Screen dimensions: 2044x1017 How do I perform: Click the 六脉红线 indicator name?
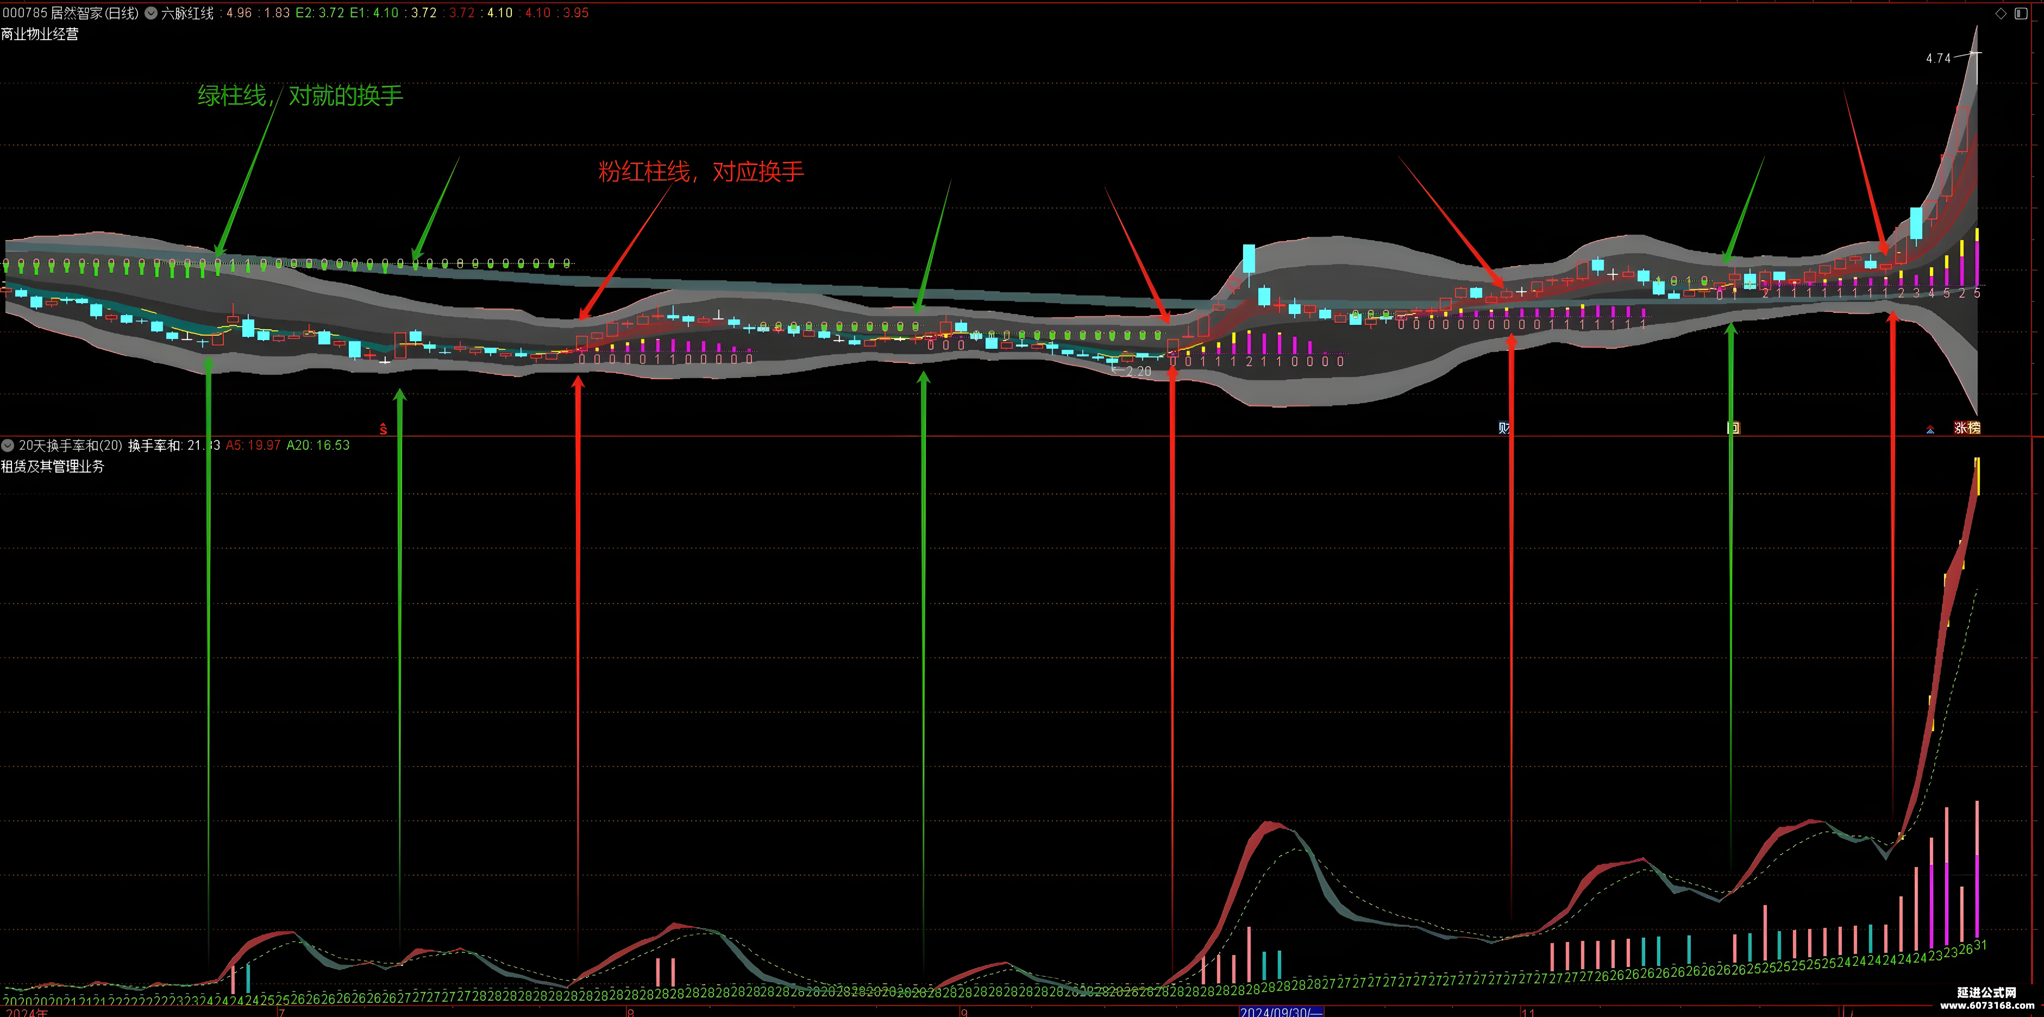click(187, 14)
